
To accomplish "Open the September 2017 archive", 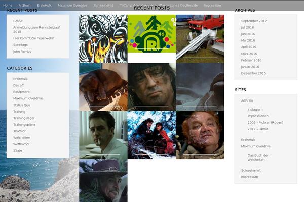I will pyautogui.click(x=254, y=21).
